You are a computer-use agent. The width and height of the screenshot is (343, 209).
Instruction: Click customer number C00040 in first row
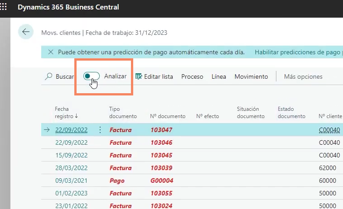(329, 130)
